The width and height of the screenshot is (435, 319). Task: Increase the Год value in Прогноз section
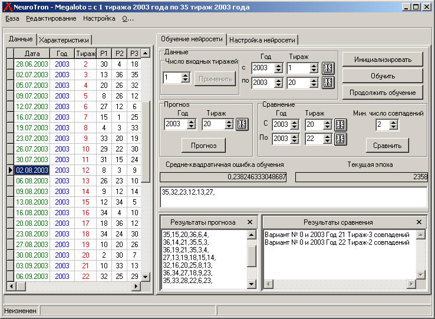[x=191, y=121]
